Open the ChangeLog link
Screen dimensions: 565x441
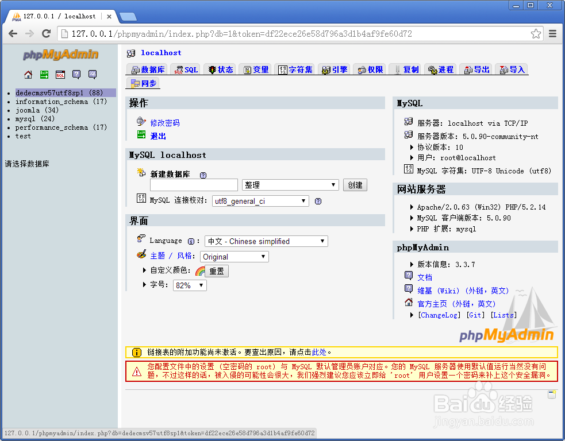[x=439, y=315]
